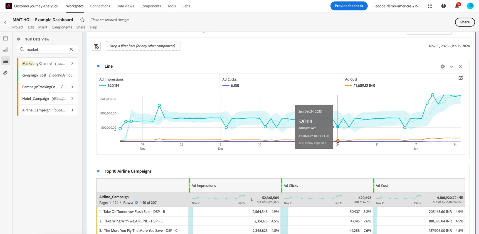Image resolution: width=479 pixels, height=234 pixels.
Task: Open the panel date range Nov 15, 2023 - Jan 15, 2024
Action: coord(449,46)
